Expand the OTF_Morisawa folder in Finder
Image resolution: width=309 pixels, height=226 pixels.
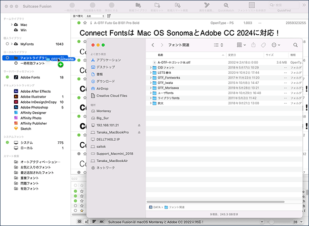[x=151, y=88]
